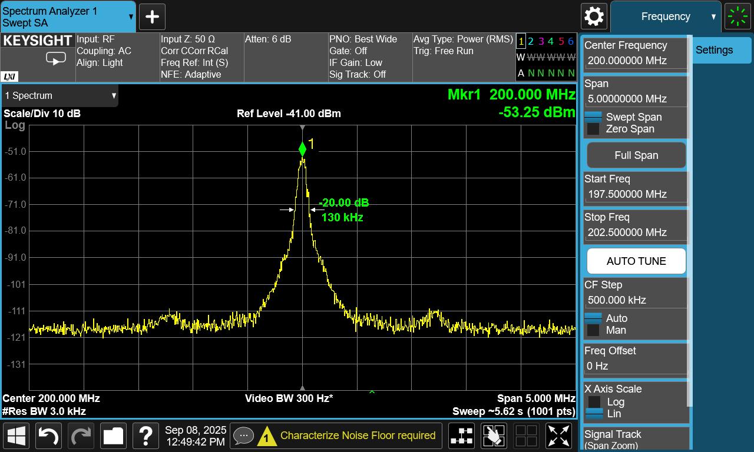Toggle full screen with the expand arrows icon
This screenshot has width=754, height=452.
[x=558, y=436]
